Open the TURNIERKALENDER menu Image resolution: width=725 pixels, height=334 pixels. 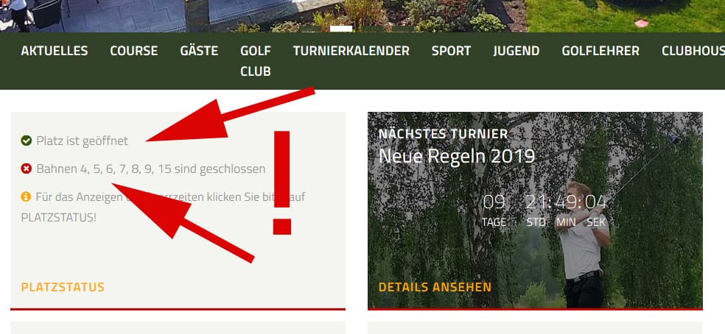[351, 51]
